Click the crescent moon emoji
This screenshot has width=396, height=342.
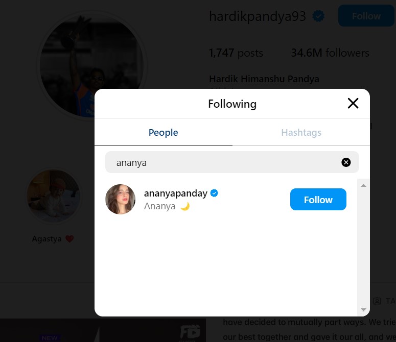point(185,206)
